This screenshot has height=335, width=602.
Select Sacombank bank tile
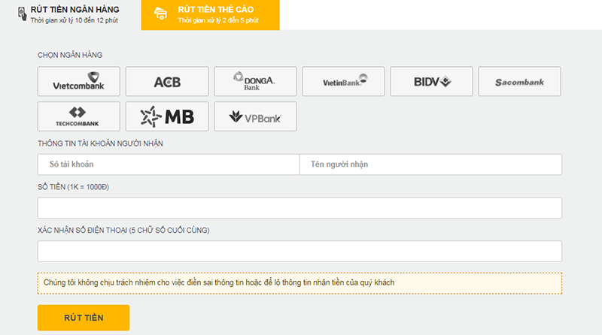click(519, 81)
